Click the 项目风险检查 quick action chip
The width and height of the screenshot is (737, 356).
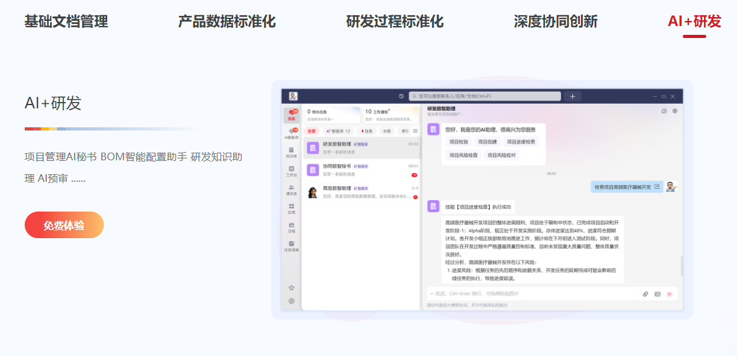pyautogui.click(x=463, y=155)
